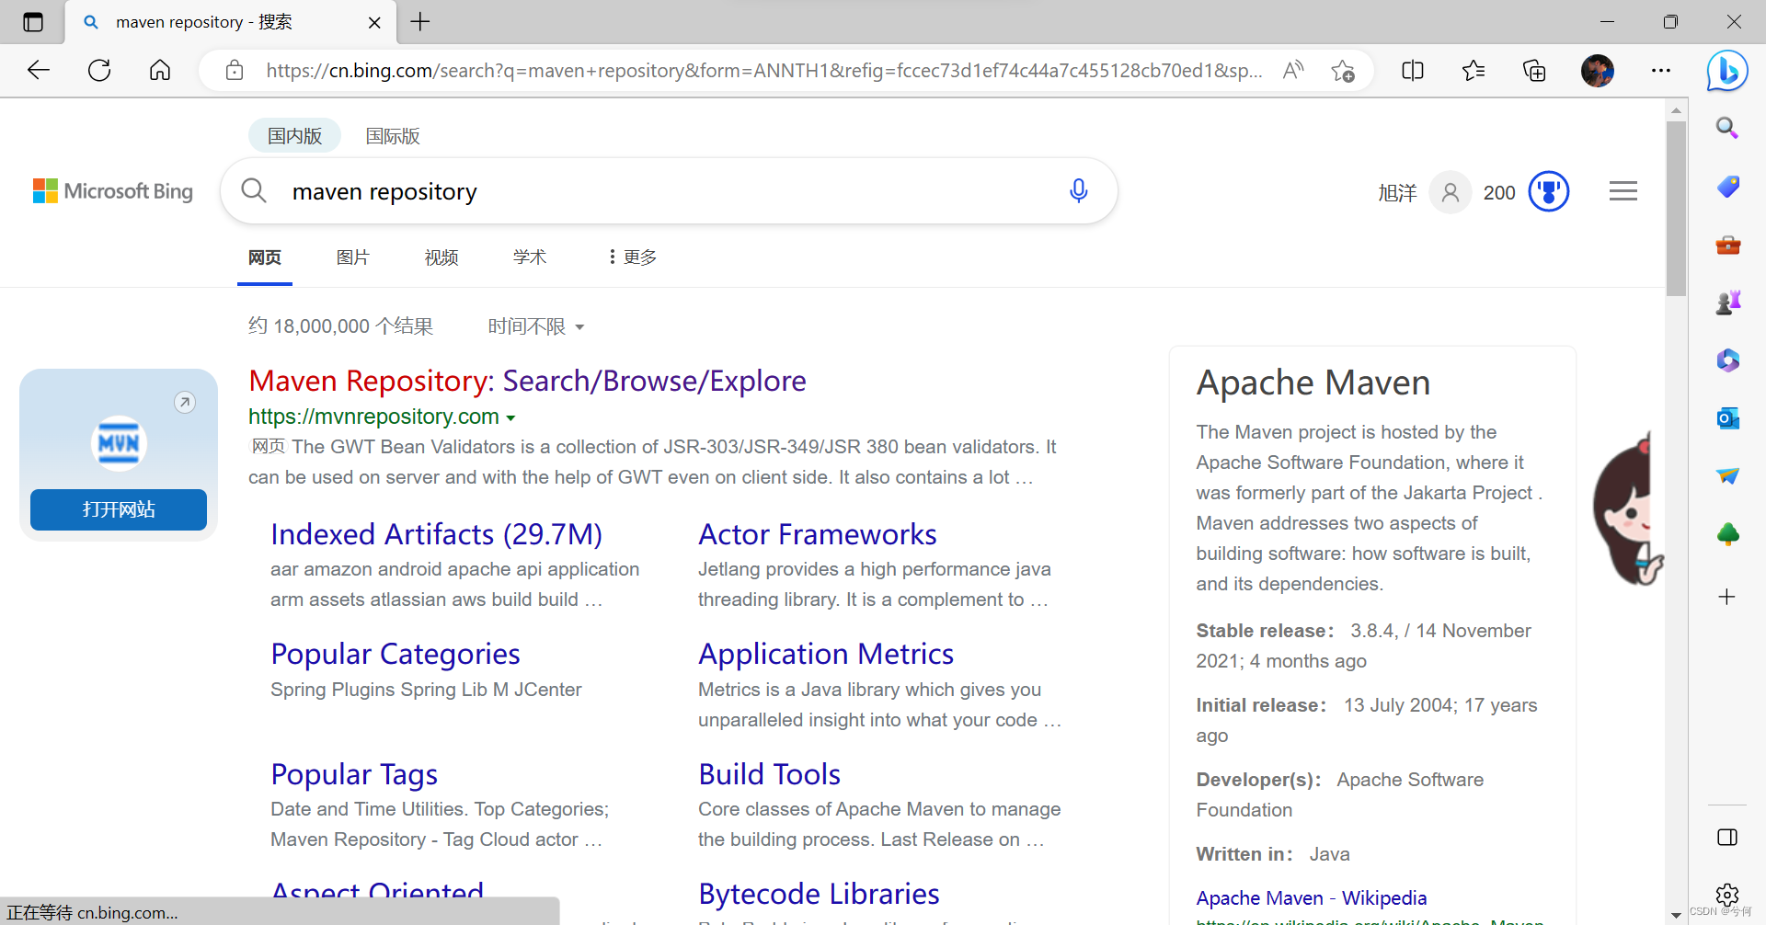Image resolution: width=1766 pixels, height=925 pixels.
Task: Expand mvnrepository.com URL dropdown arrow
Action: pos(511,417)
